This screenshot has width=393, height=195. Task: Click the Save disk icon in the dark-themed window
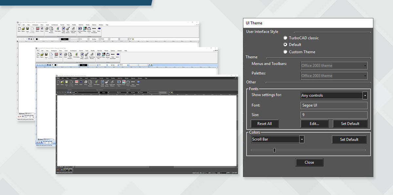point(66,82)
